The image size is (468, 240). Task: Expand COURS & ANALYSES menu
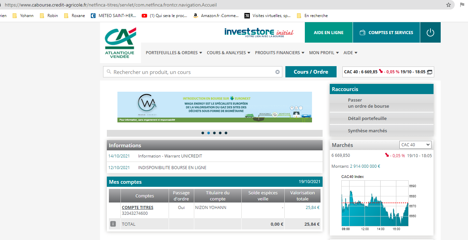[228, 52]
